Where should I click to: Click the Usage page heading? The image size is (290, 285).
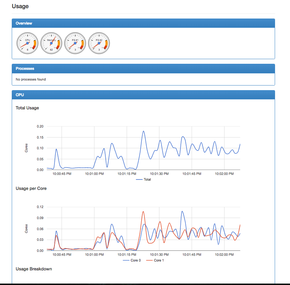coord(20,6)
